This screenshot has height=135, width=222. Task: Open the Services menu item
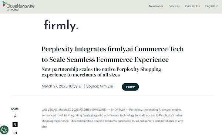(174, 6)
